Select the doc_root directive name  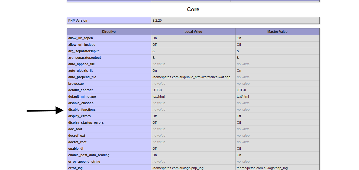pyautogui.click(x=75, y=129)
